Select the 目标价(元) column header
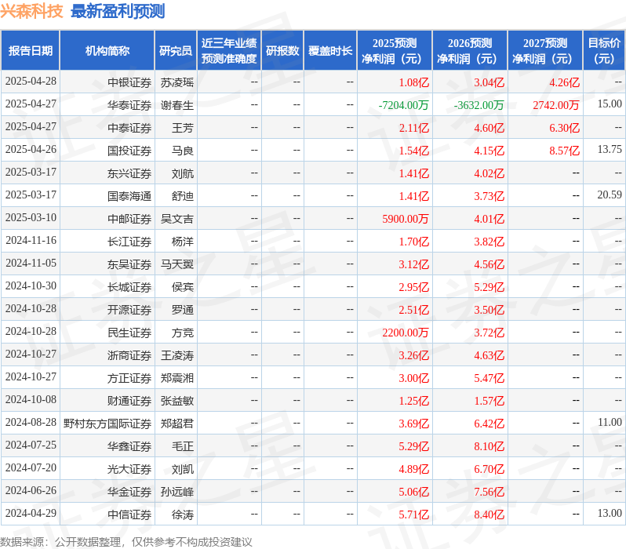 605,51
